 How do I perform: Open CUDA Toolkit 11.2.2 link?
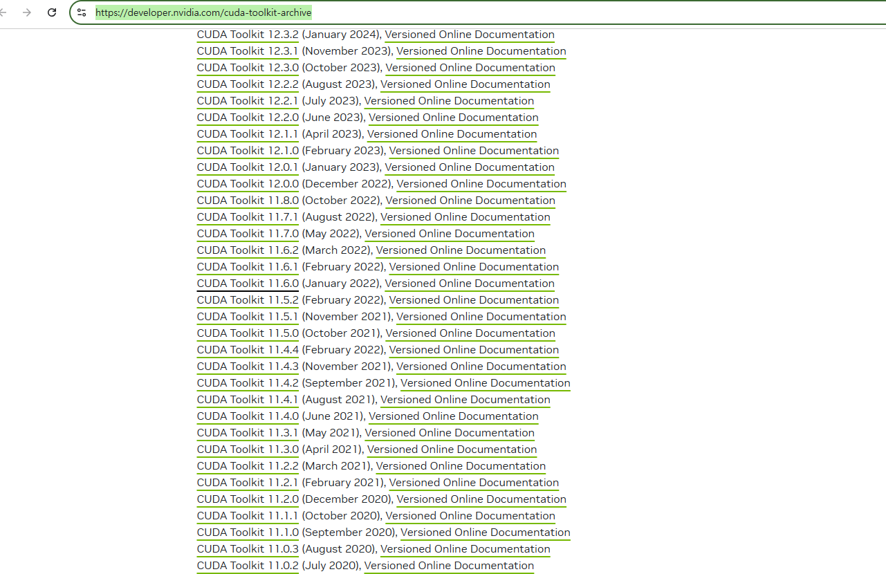click(x=248, y=466)
